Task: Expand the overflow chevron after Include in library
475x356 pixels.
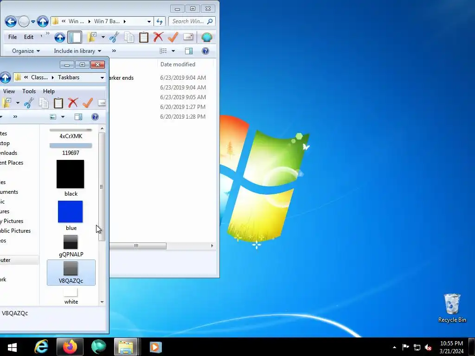Action: [114, 51]
